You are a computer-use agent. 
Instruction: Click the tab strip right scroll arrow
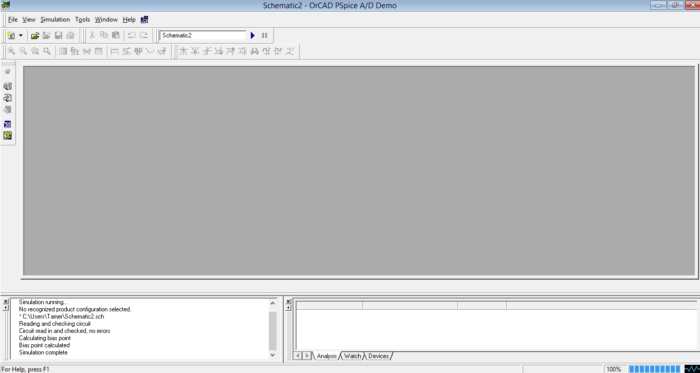point(307,356)
